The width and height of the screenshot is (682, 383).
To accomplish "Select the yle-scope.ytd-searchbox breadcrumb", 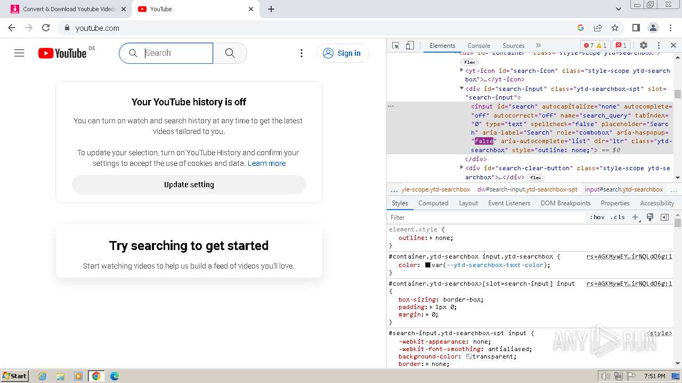I will pos(436,189).
